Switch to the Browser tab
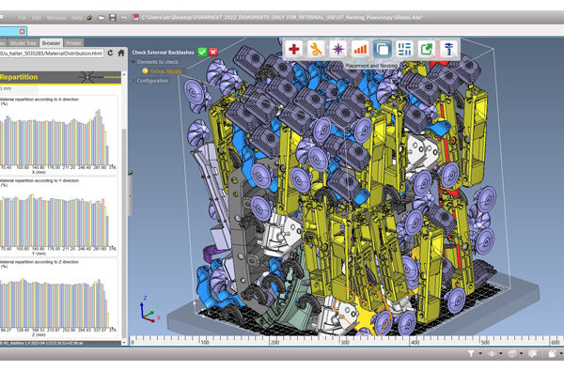Viewport: 564px width, 371px height. point(51,43)
